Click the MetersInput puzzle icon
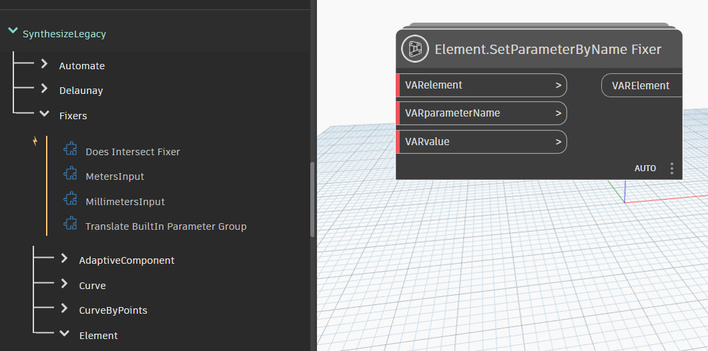This screenshot has height=351, width=708. point(71,173)
